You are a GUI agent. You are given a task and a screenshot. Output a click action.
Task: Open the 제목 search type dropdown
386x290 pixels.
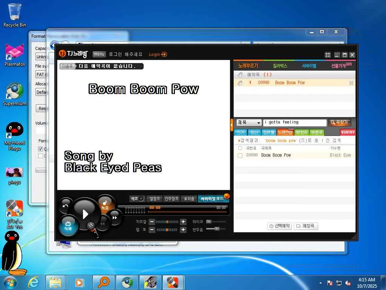tap(249, 123)
